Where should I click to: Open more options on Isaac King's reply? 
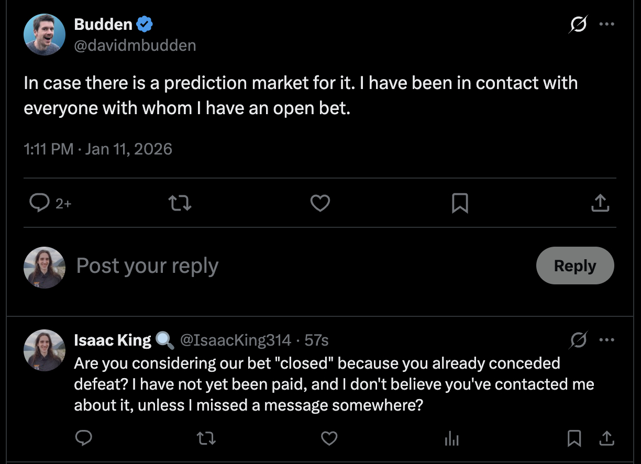(606, 340)
